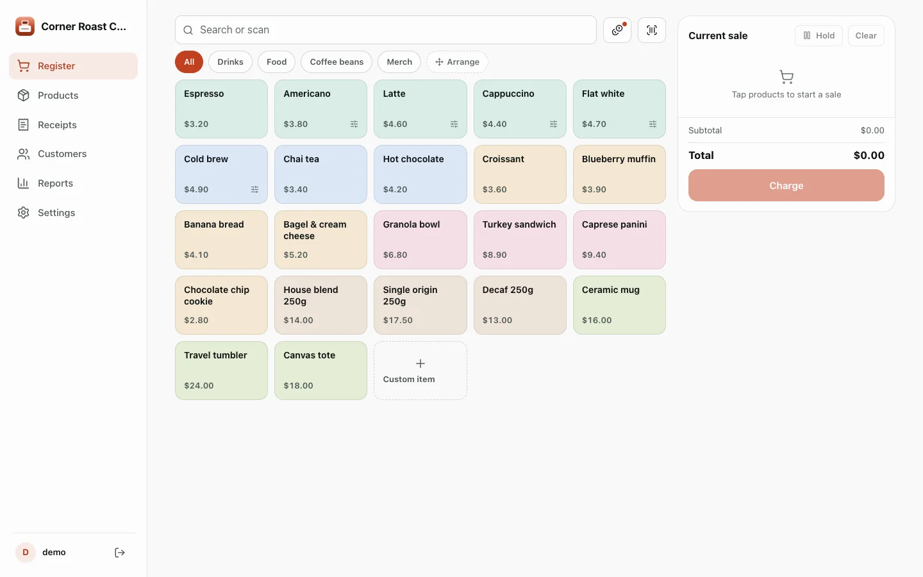The height and width of the screenshot is (577, 923).
Task: Add Croissant to the sale
Action: [x=520, y=174]
